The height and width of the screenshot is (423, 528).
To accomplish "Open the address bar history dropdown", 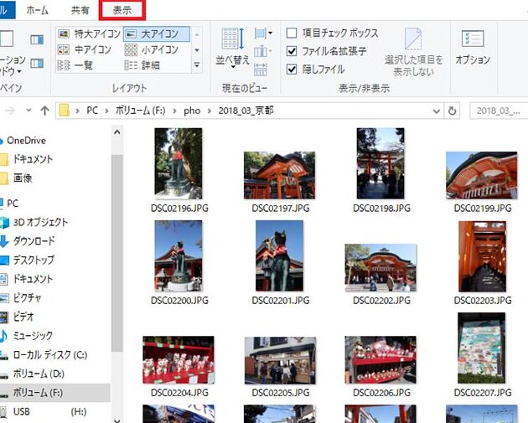I will pos(437,111).
